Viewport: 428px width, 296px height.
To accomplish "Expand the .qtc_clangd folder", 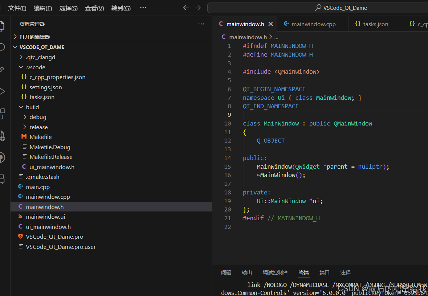I will [x=21, y=57].
